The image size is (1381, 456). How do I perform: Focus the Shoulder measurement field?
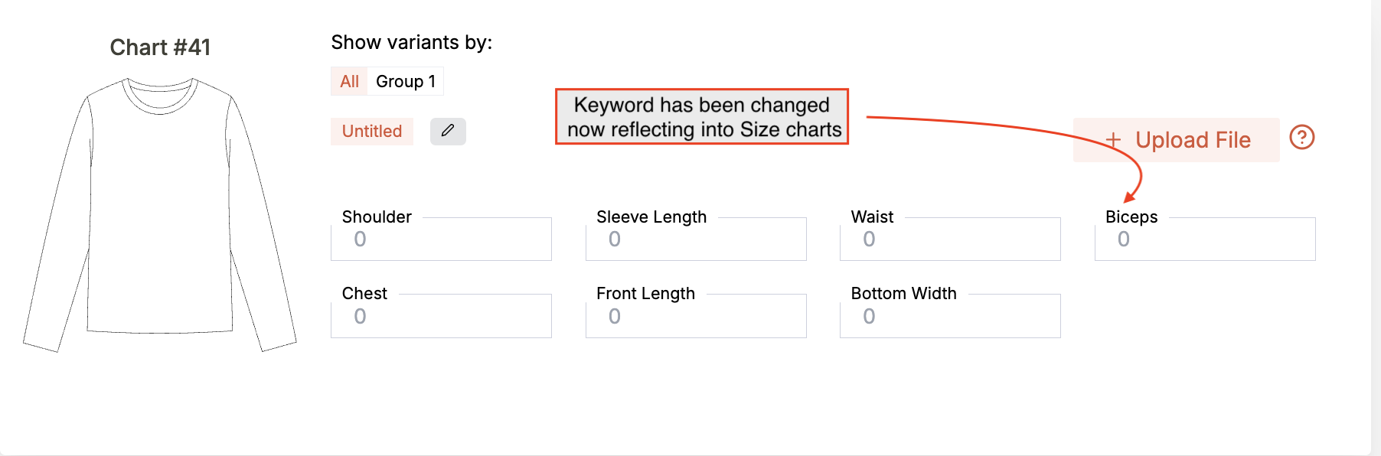441,239
